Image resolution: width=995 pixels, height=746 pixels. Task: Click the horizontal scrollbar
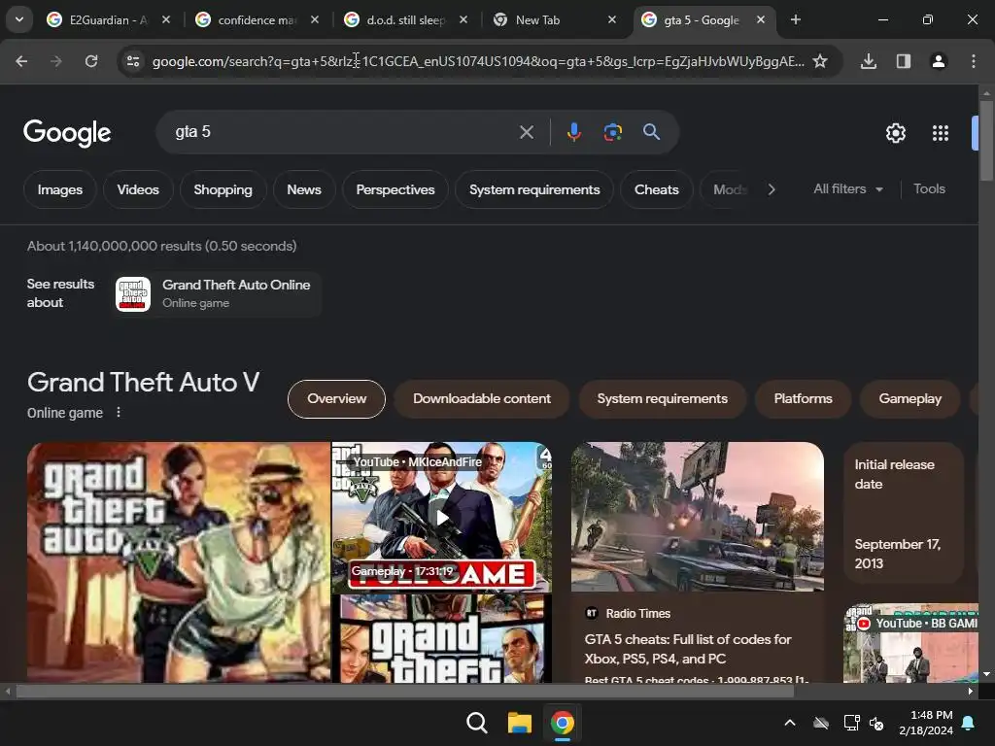[x=405, y=692]
